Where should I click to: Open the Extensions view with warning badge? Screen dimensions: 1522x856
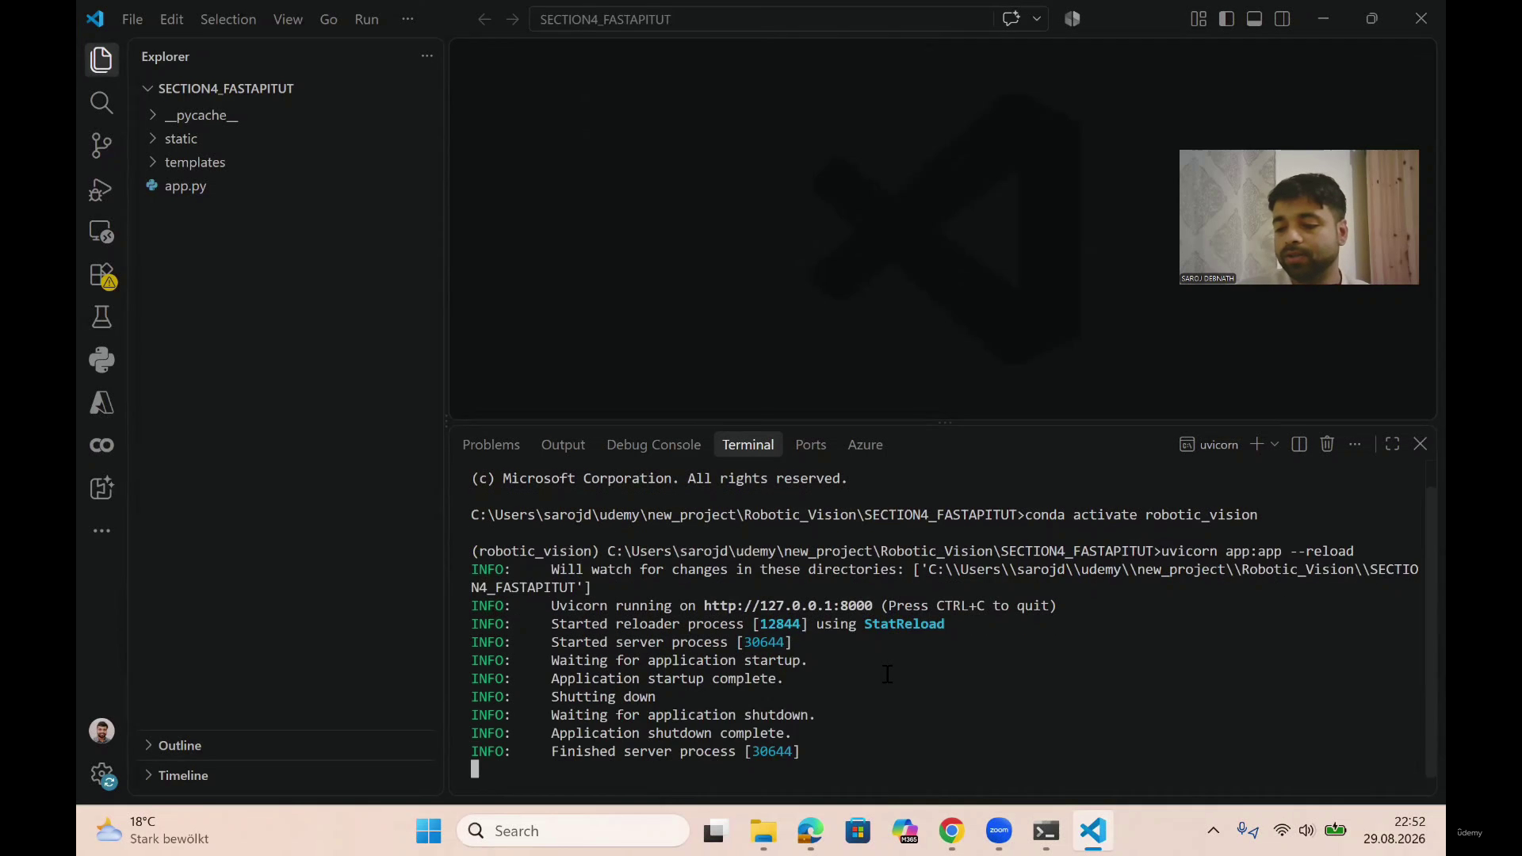coord(101,275)
